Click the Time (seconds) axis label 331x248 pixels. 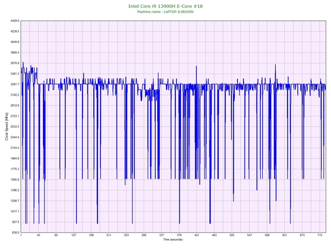[x=172, y=240]
